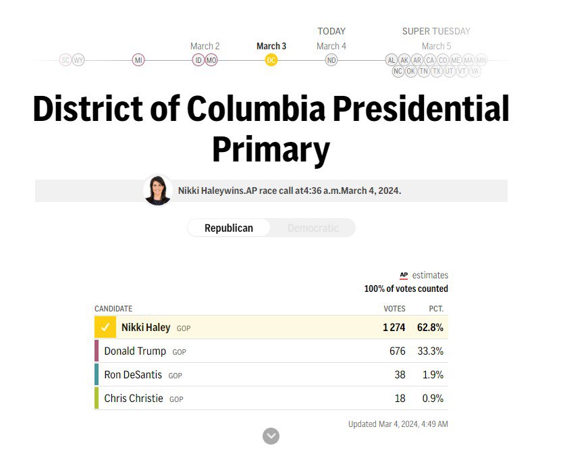This screenshot has width=563, height=452.
Task: Open the AL Super Tuesday circle
Action: tap(392, 60)
